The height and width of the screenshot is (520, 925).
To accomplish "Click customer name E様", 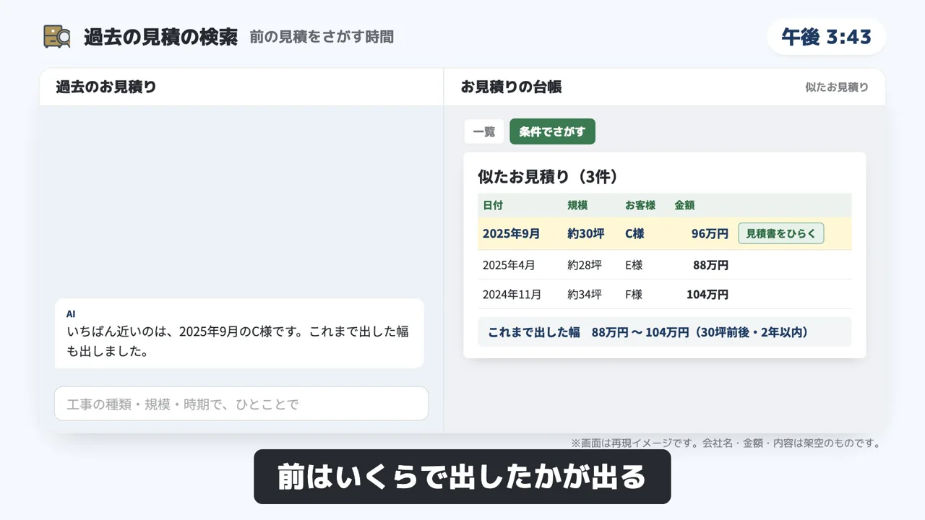I will click(x=634, y=265).
